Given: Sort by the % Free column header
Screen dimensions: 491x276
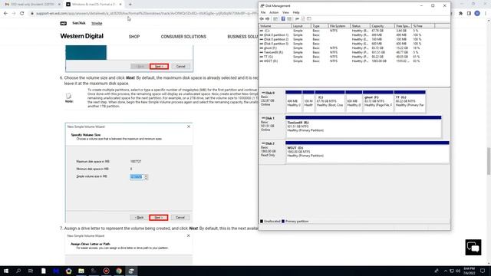Looking at the screenshot, I should [x=423, y=26].
